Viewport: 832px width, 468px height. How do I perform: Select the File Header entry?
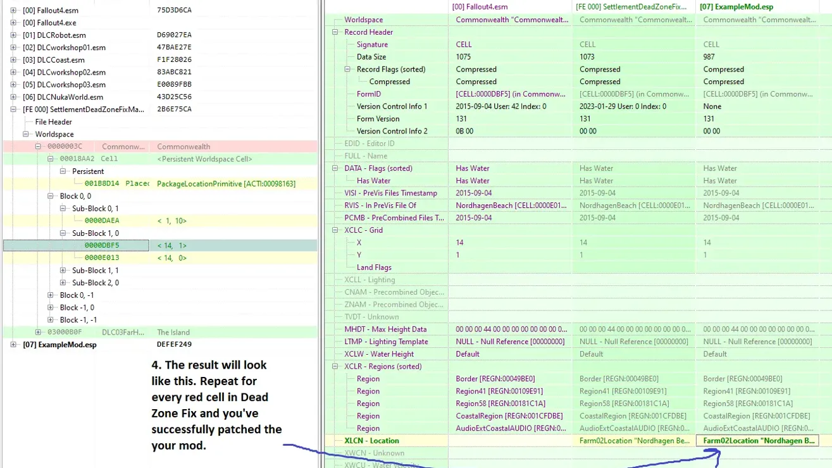(53, 122)
